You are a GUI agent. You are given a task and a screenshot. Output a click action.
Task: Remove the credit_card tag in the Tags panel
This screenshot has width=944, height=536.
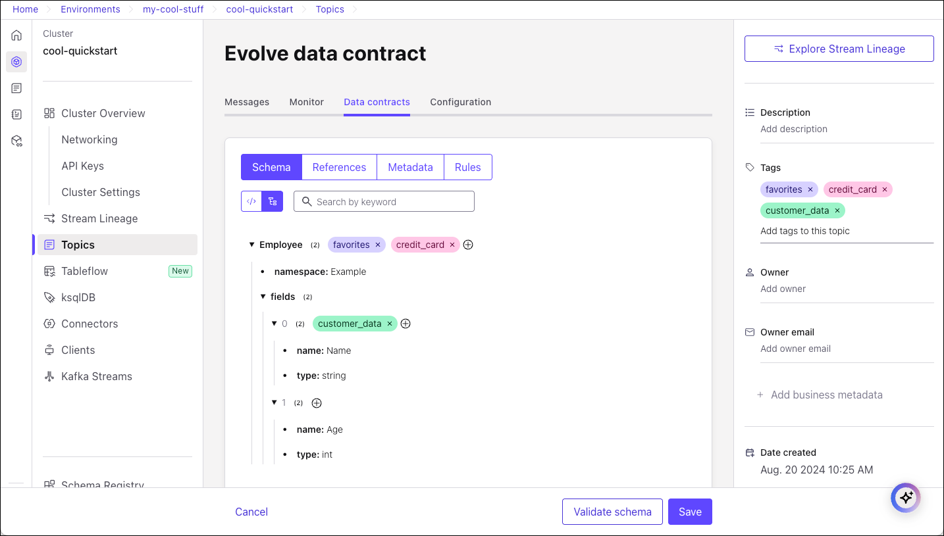click(885, 189)
